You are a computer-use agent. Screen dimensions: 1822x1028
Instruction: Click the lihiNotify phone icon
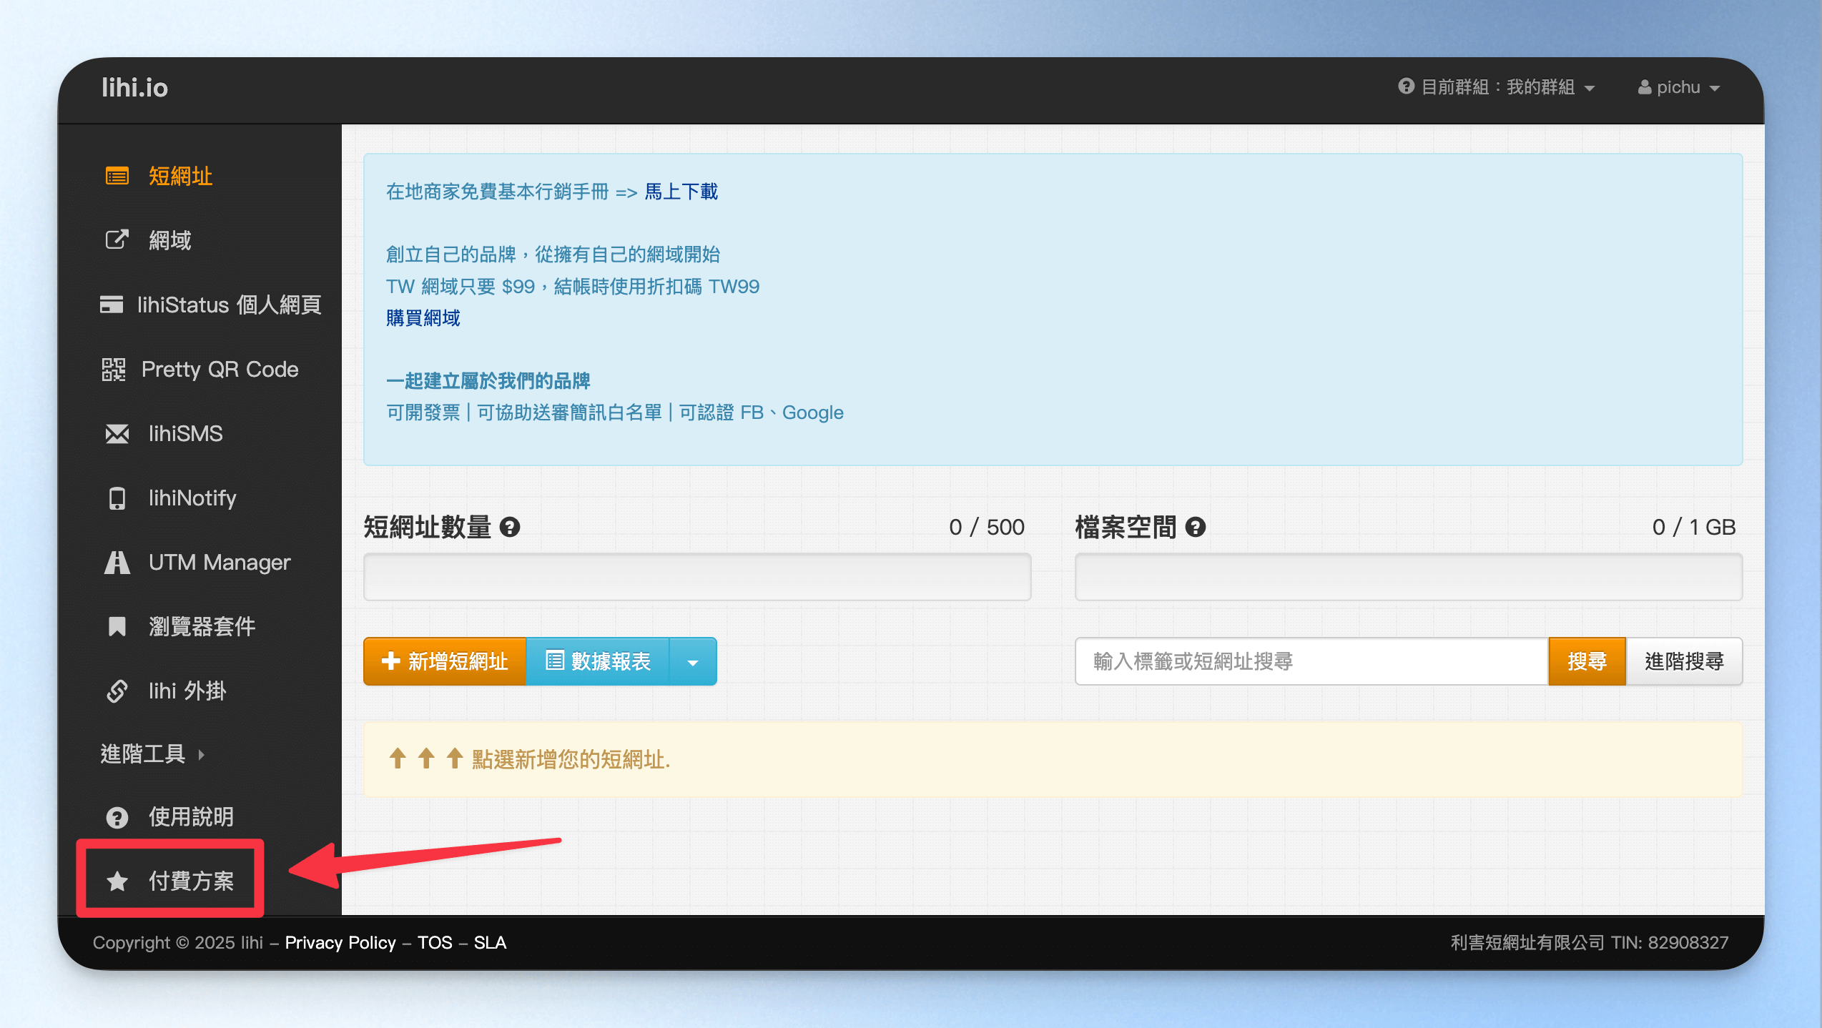click(x=117, y=498)
